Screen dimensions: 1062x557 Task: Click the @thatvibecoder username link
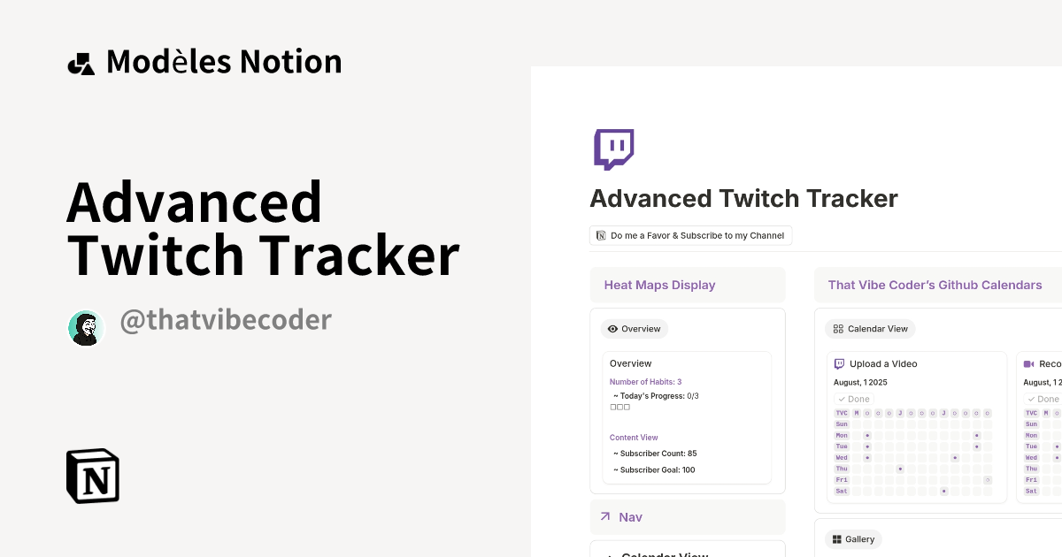pyautogui.click(x=225, y=320)
